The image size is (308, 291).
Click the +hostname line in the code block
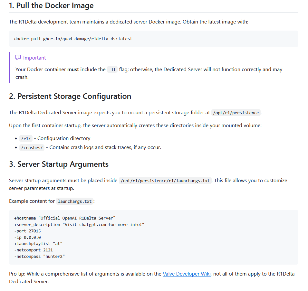click(x=65, y=218)
